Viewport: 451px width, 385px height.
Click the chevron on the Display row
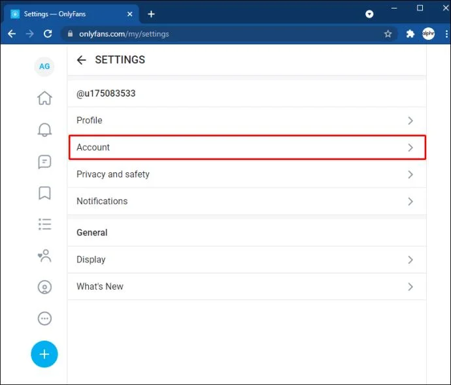[410, 260]
